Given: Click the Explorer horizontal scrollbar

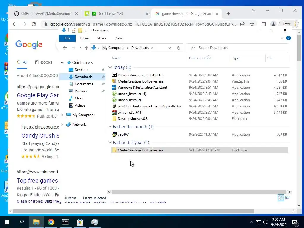Looking at the screenshot, I should coord(199,192).
